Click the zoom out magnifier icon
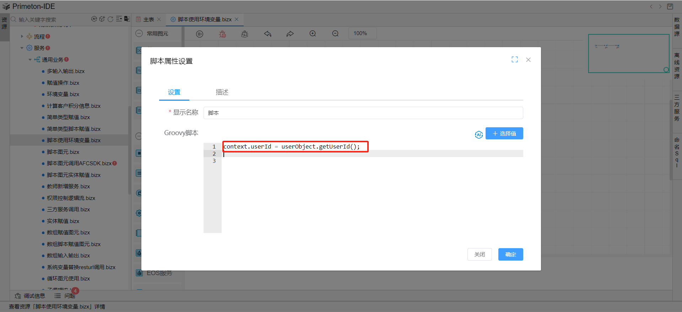Screen dimensions: 682x312 click(335, 34)
